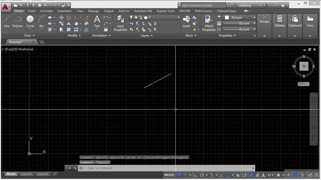Select the Scale tool
The width and height of the screenshot is (321, 180).
pyautogui.click(x=68, y=30)
